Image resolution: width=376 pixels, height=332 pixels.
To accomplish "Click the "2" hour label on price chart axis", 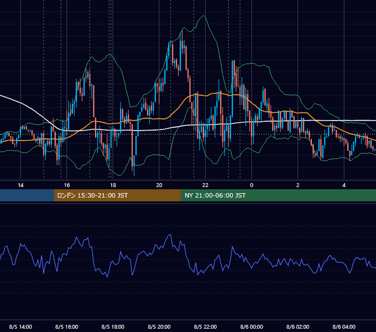I will pos(298,185).
